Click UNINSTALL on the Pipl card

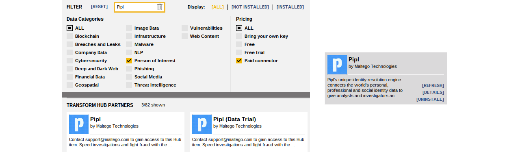(x=430, y=99)
